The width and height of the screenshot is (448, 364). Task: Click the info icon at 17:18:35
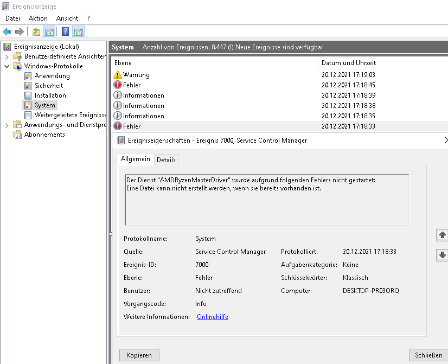coord(118,116)
